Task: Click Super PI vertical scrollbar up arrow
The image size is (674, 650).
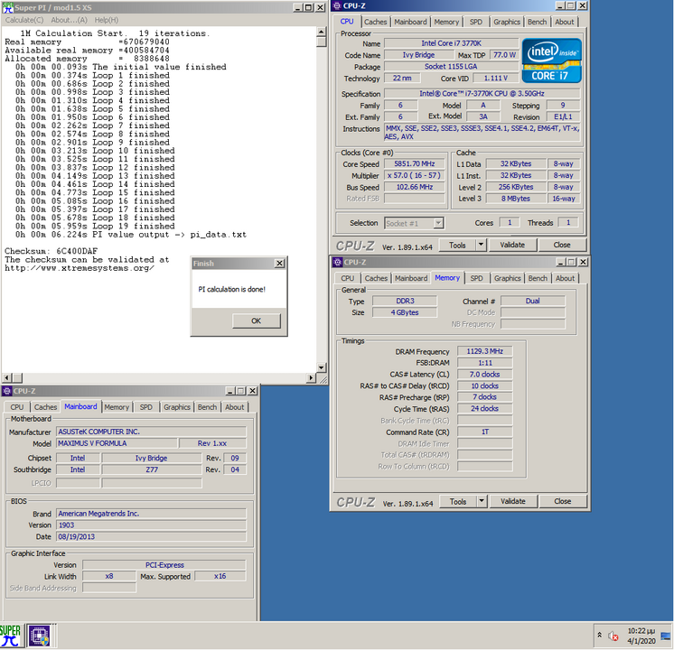Action: coord(321,32)
